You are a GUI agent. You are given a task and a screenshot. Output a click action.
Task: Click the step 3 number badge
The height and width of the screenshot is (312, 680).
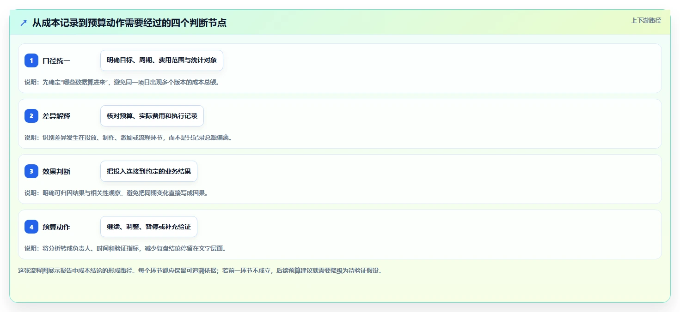pyautogui.click(x=31, y=171)
